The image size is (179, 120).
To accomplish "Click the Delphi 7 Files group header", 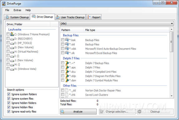I will point(71,58).
